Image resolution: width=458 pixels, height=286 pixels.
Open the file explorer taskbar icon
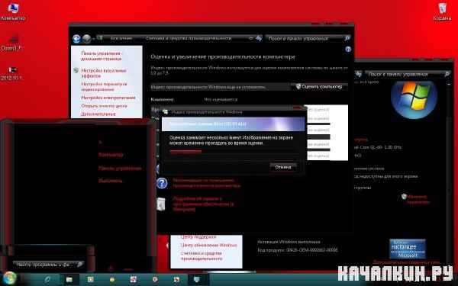(x=69, y=279)
